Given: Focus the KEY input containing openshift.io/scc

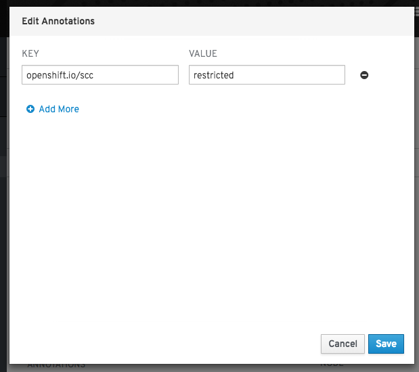Looking at the screenshot, I should [100, 75].
